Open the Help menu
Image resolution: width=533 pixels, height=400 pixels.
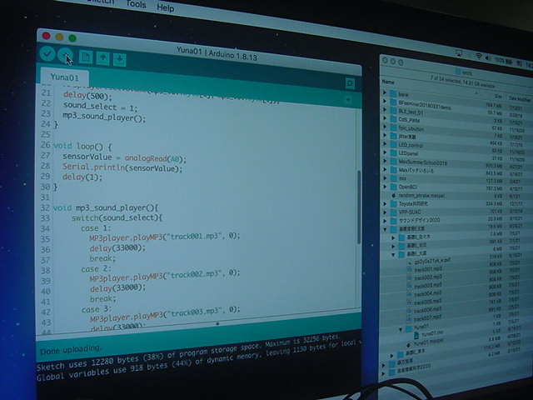165,7
